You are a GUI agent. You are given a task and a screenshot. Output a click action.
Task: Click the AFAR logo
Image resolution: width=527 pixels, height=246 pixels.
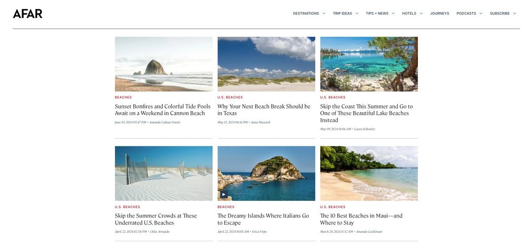point(27,14)
